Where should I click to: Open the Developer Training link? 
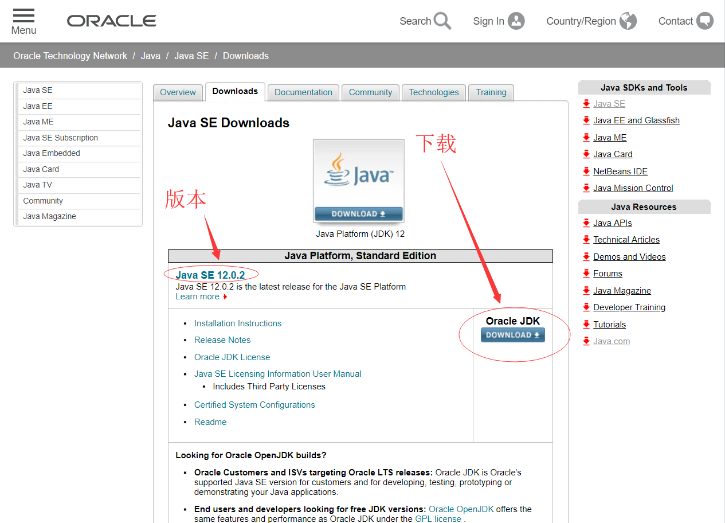[x=629, y=307]
